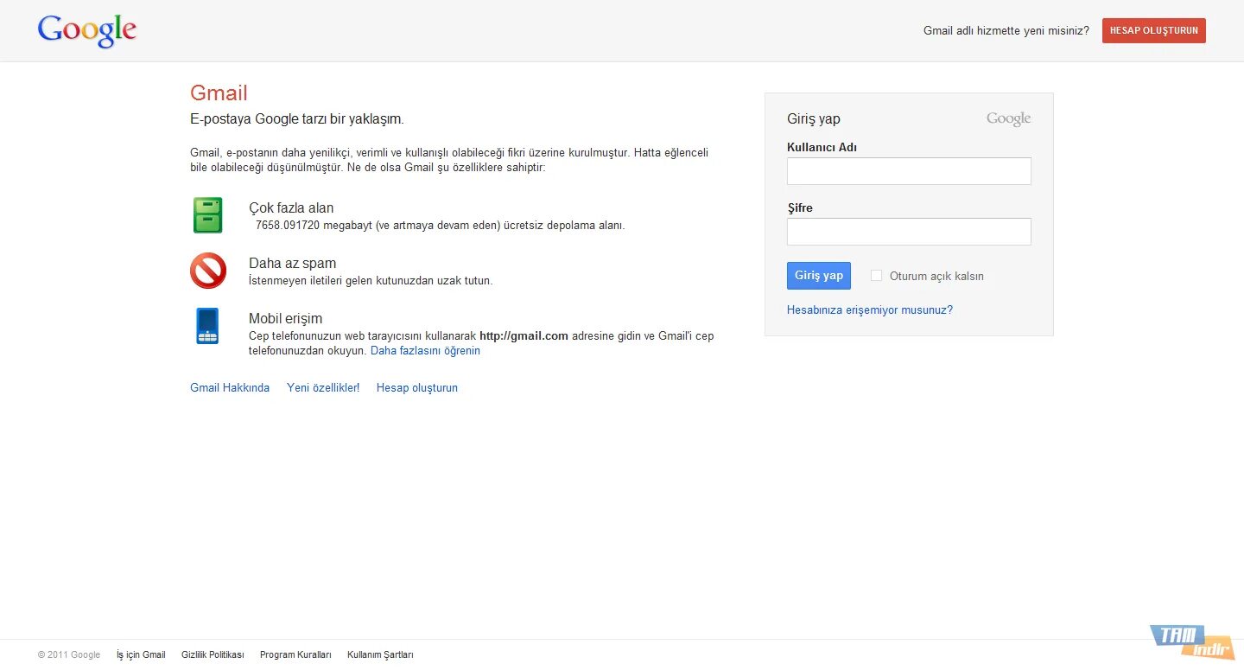Image resolution: width=1244 pixels, height=670 pixels.
Task: Open the 'Program Kuralları' footer link
Action: coord(295,654)
